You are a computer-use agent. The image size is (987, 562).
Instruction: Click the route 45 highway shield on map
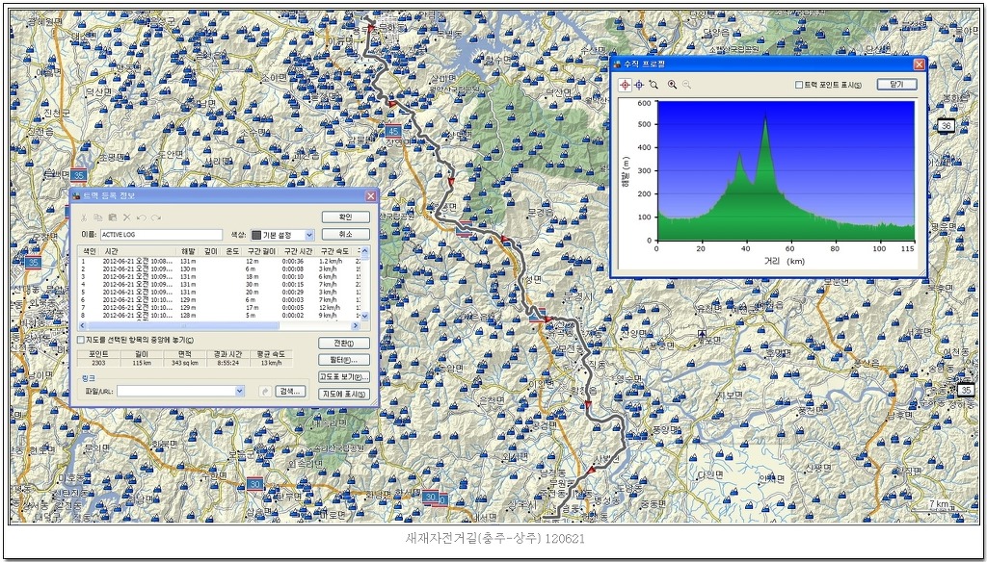(393, 131)
